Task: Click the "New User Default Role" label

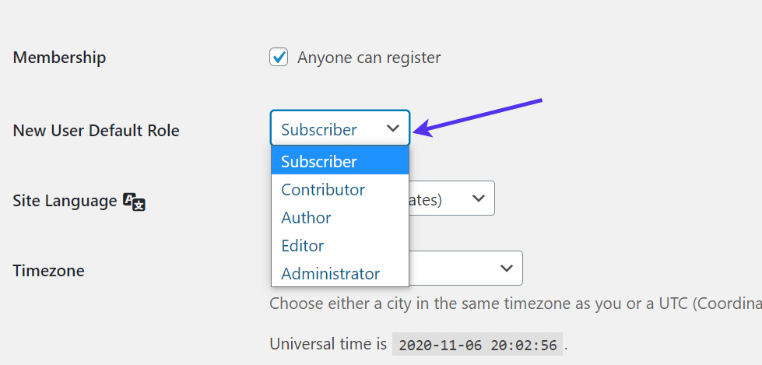Action: click(x=96, y=131)
